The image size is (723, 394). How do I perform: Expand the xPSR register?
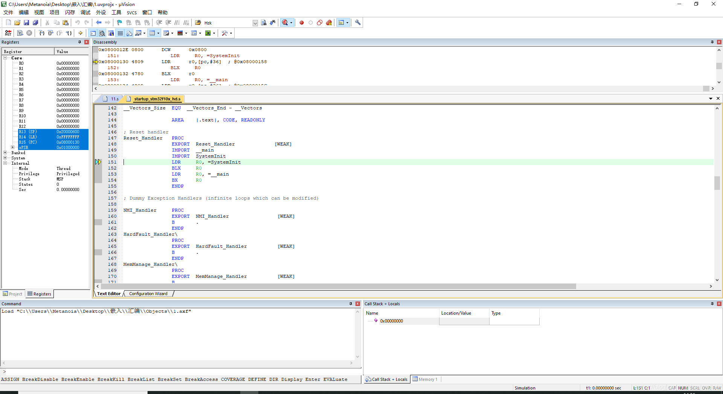[13, 147]
